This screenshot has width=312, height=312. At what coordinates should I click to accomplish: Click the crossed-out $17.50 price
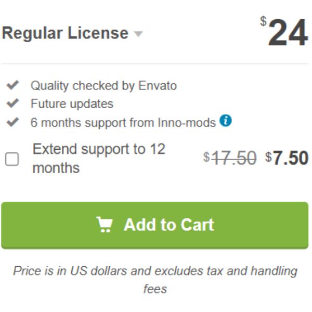point(230,158)
